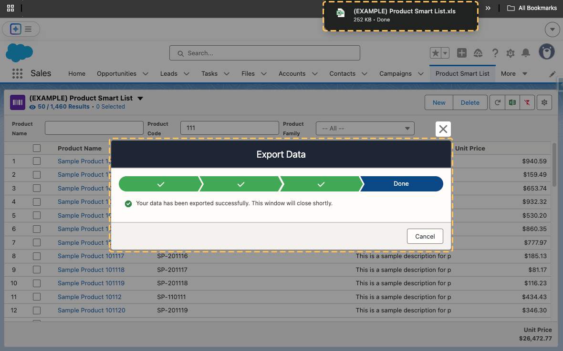The image size is (563, 351).
Task: Click the refresh list icon
Action: pyautogui.click(x=498, y=102)
